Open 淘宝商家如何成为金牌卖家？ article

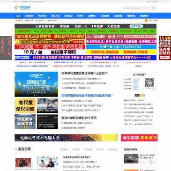[x=77, y=157]
